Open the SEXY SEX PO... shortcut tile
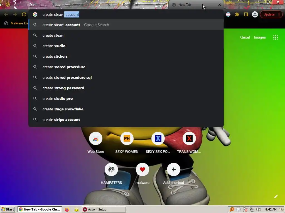The width and height of the screenshot is (285, 213). click(158, 143)
